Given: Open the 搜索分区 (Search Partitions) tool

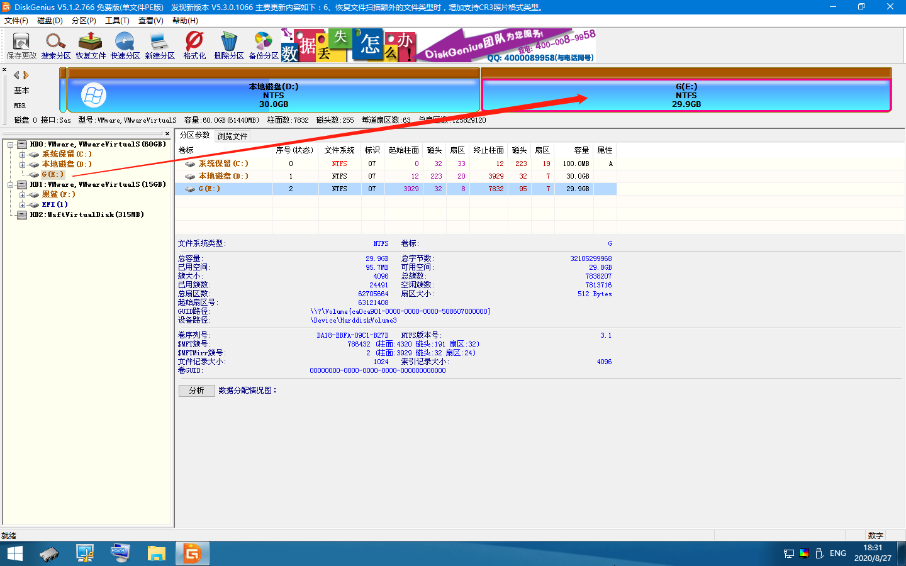Looking at the screenshot, I should coord(56,46).
